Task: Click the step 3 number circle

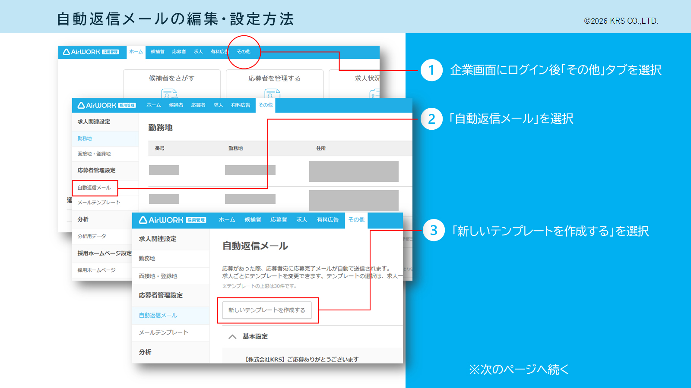Action: 433,231
